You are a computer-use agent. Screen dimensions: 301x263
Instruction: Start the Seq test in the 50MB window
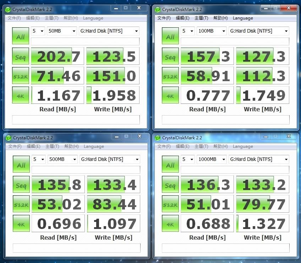(x=21, y=56)
